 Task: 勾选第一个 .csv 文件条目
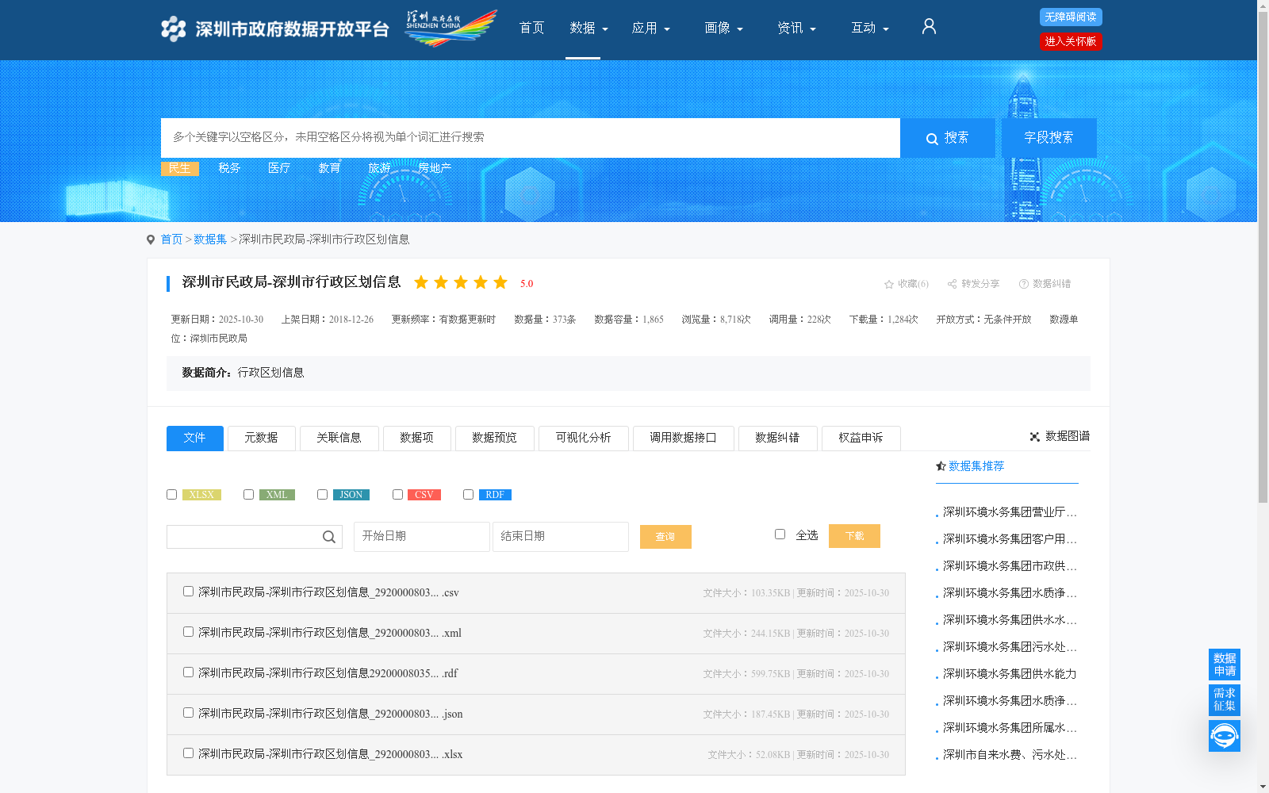(x=188, y=591)
